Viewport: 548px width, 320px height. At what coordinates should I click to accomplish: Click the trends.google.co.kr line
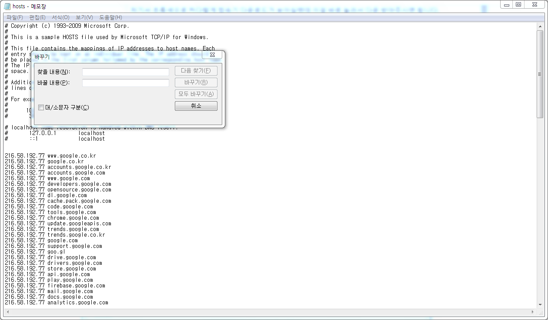pyautogui.click(x=55, y=234)
